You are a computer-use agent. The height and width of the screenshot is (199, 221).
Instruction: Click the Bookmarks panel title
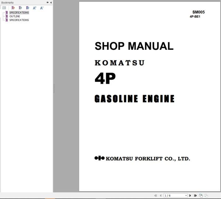click(x=7, y=3)
